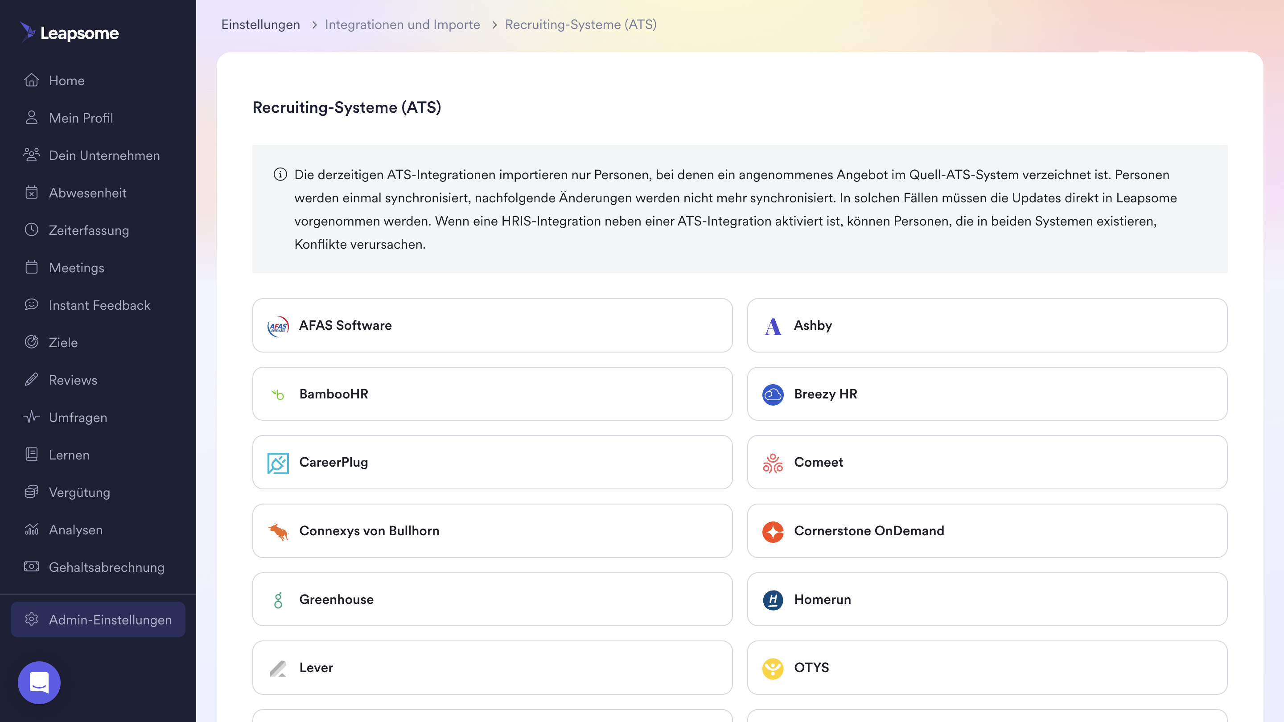Click the BambooHR leaf logo
This screenshot has height=722, width=1284.
(x=278, y=394)
